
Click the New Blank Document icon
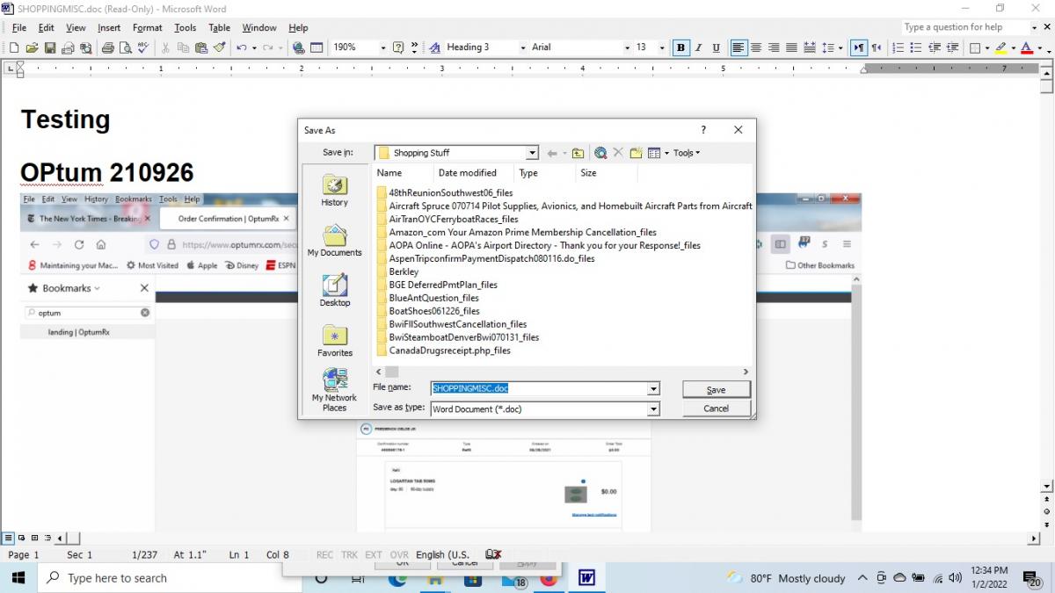point(14,47)
